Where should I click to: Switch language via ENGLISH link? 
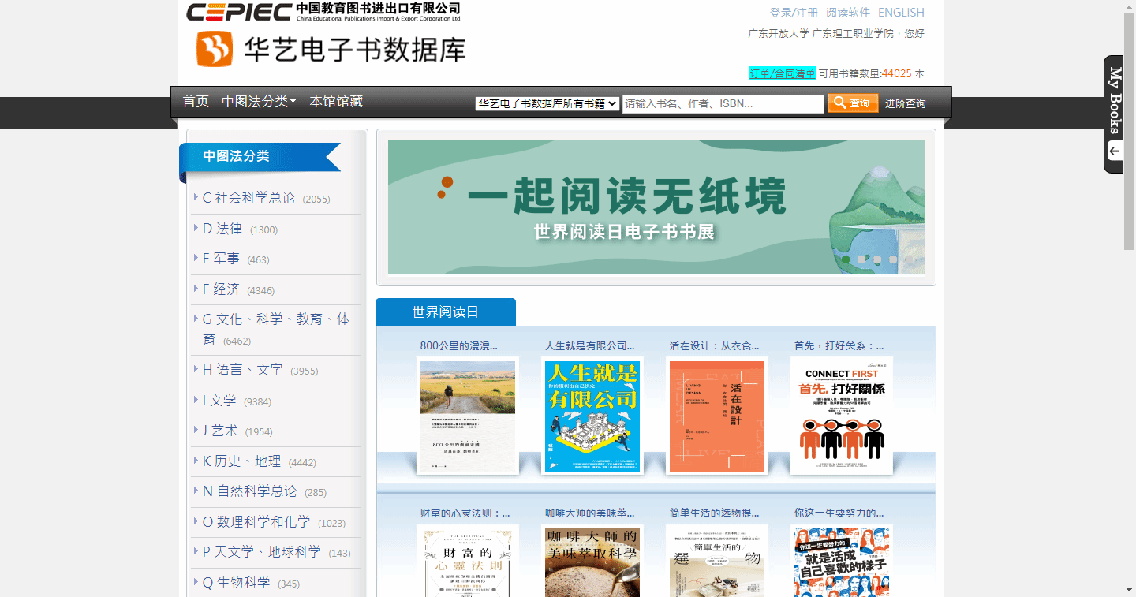tap(901, 13)
